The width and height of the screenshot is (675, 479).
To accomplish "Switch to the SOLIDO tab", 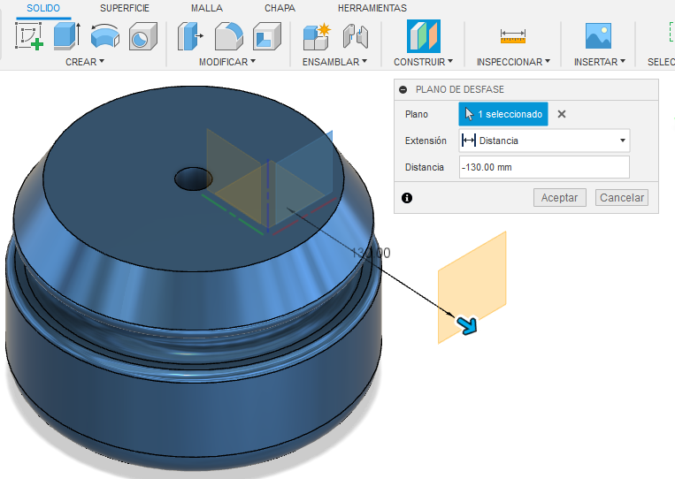I will tap(43, 8).
